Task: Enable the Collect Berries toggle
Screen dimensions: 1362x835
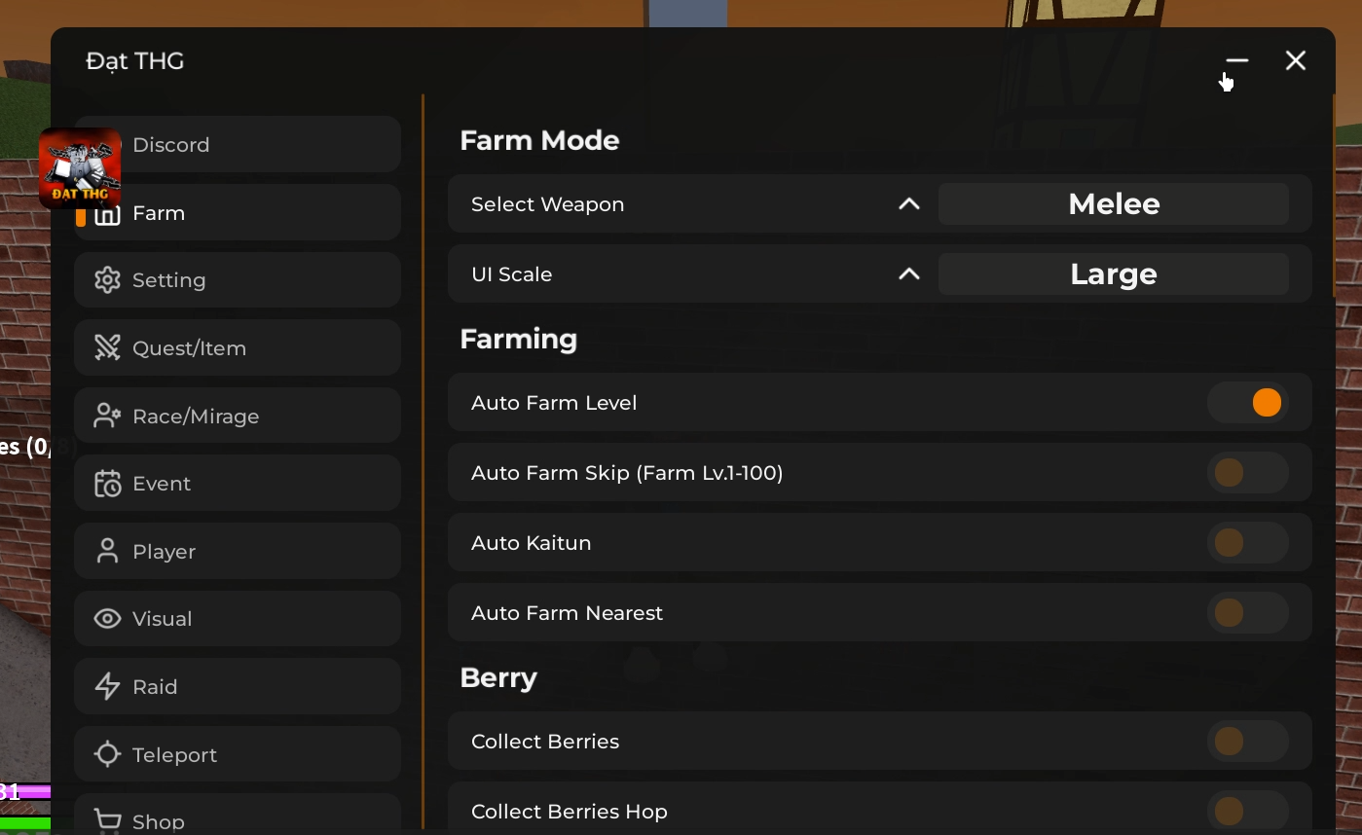Action: (1248, 742)
